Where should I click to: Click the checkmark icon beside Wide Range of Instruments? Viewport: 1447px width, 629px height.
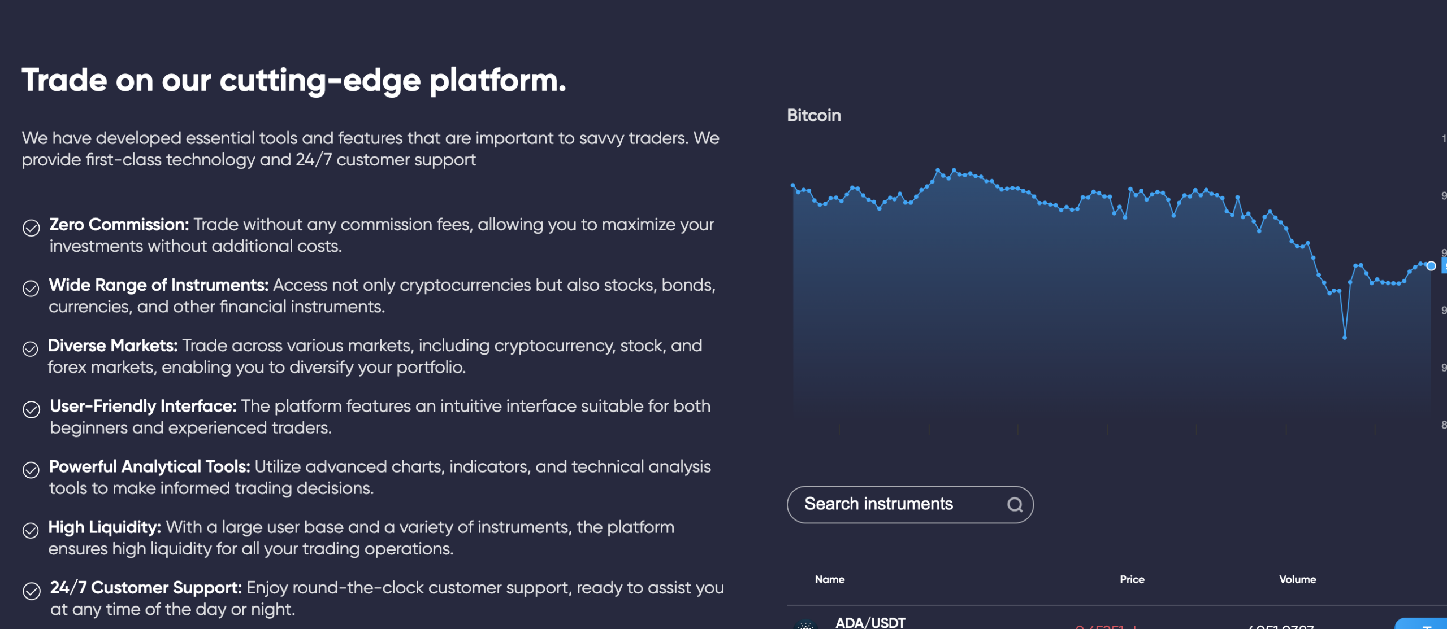coord(31,289)
